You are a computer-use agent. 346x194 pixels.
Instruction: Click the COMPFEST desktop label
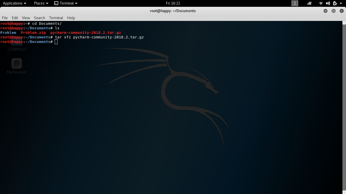pos(17,50)
